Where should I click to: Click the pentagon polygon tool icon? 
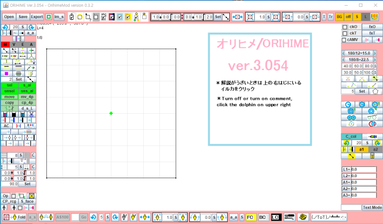pyautogui.click(x=375, y=91)
